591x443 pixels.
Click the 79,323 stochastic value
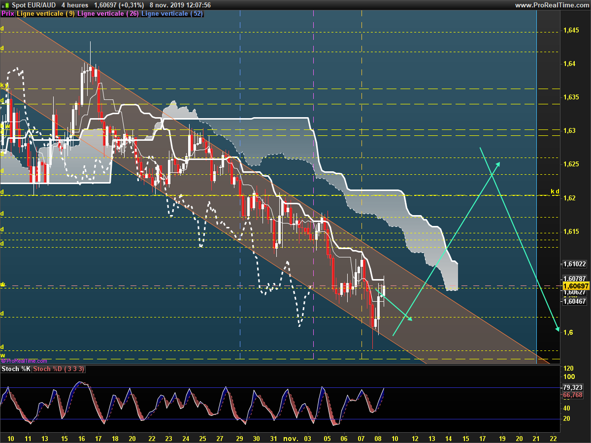click(x=573, y=388)
